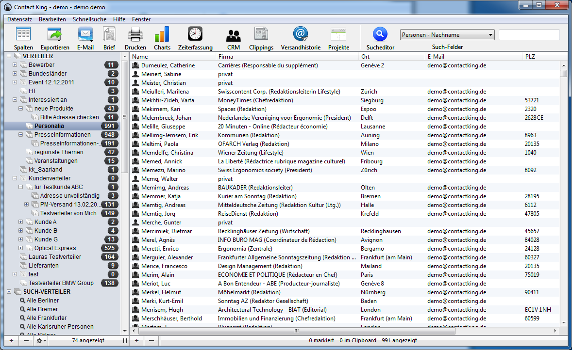Open the Datensatz menu

click(20, 19)
